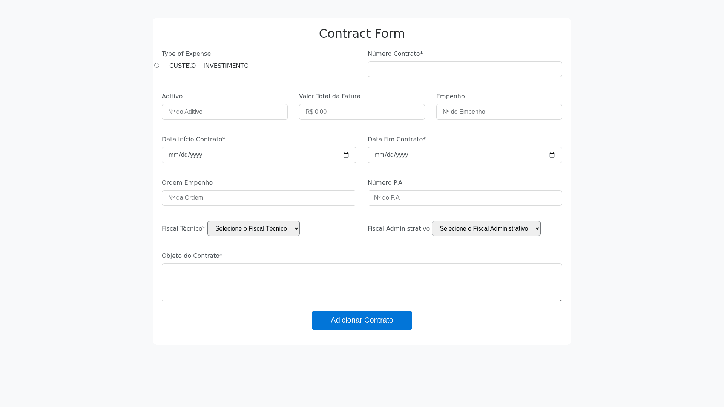Click inside Objeto do Contrato textarea
Viewport: 724px width, 407px height.
coord(362,282)
